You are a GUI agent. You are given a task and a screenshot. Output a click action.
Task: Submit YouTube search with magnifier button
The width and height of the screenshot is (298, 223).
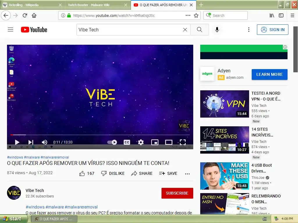200,30
